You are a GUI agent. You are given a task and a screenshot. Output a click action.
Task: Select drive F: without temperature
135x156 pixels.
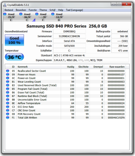click(x=42, y=17)
